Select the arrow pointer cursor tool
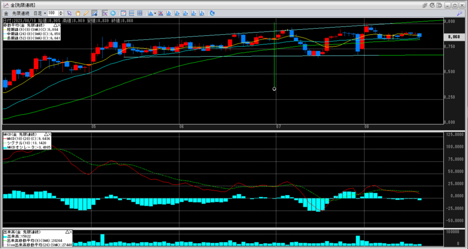This screenshot has height=249, width=468. [70, 13]
